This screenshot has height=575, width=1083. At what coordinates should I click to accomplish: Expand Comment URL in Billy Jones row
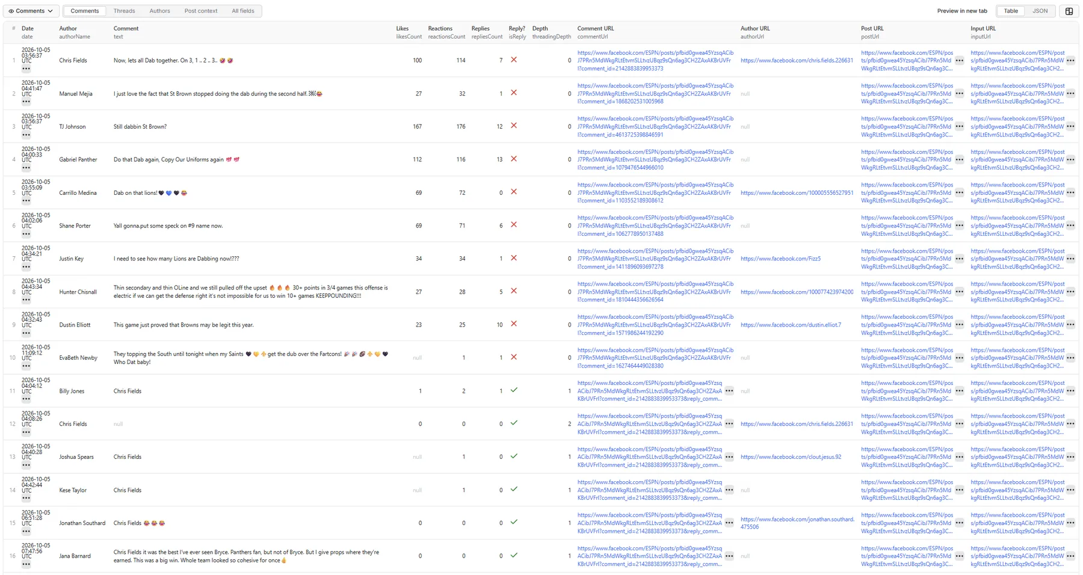(729, 391)
